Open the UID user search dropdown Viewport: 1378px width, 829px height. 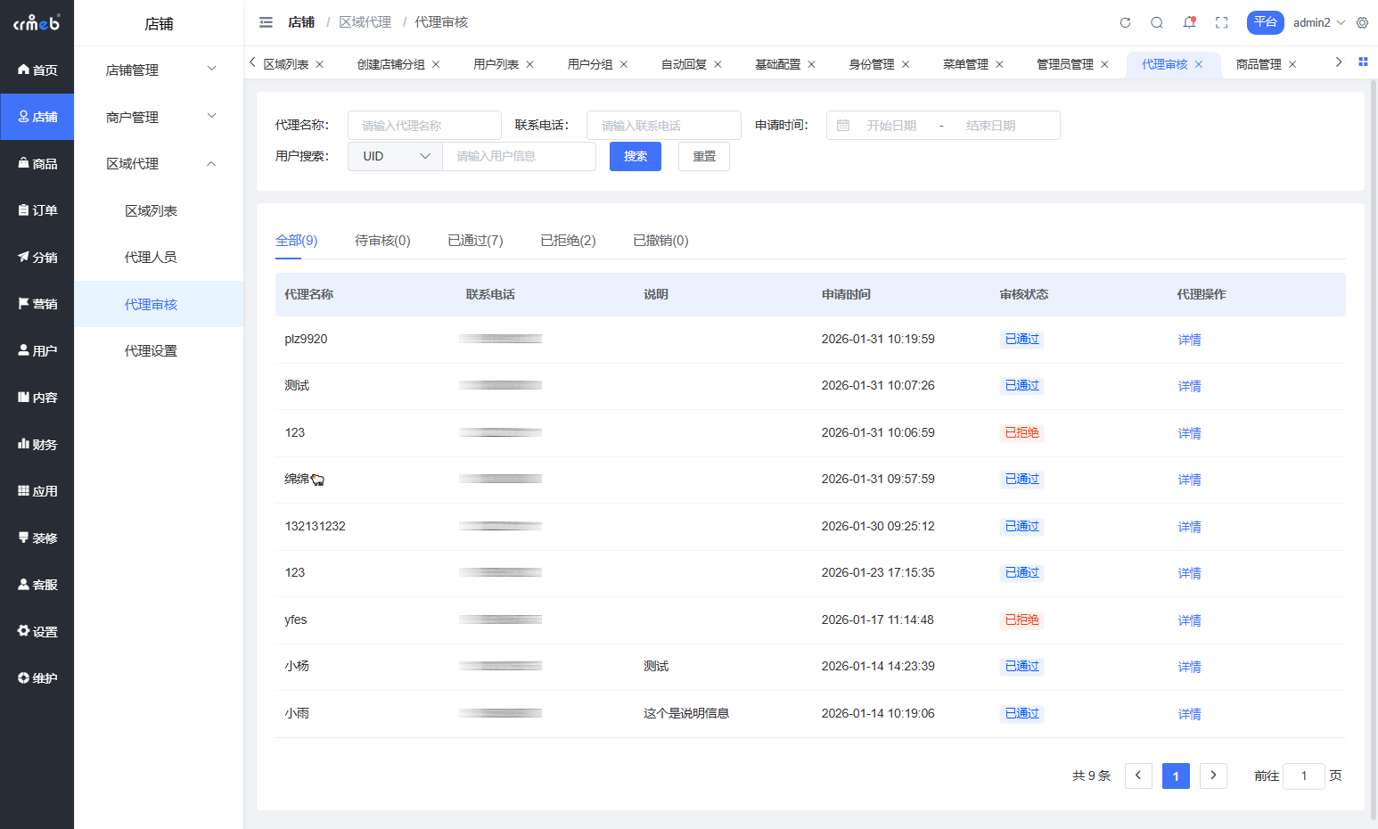coord(395,156)
